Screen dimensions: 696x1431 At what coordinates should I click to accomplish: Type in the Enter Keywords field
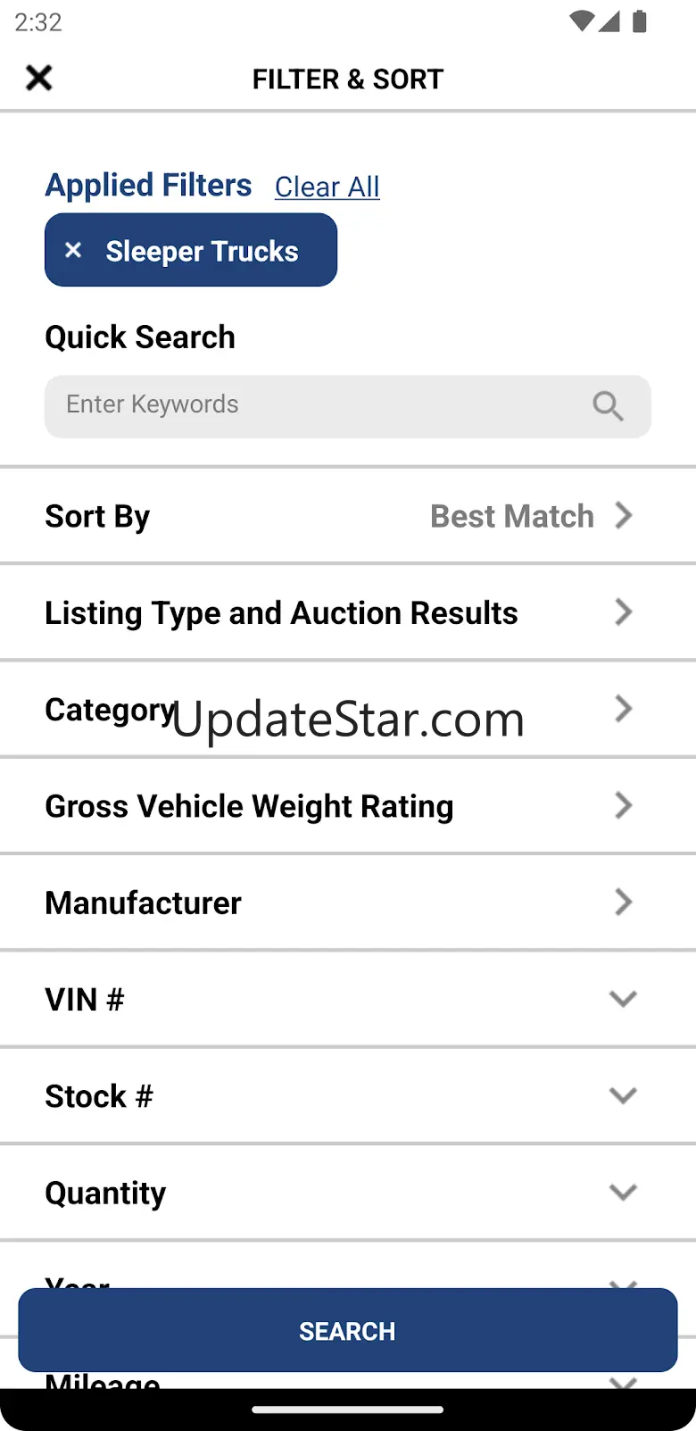pos(312,406)
